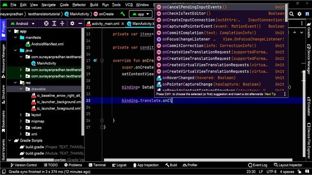Open the Edit menu
Viewport: 312px width, 175px height.
point(23,5)
